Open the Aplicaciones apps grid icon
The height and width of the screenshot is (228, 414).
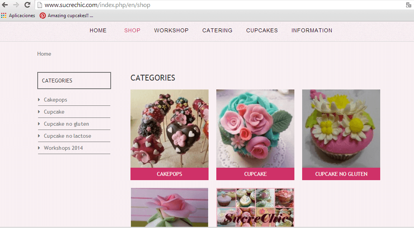(4, 16)
